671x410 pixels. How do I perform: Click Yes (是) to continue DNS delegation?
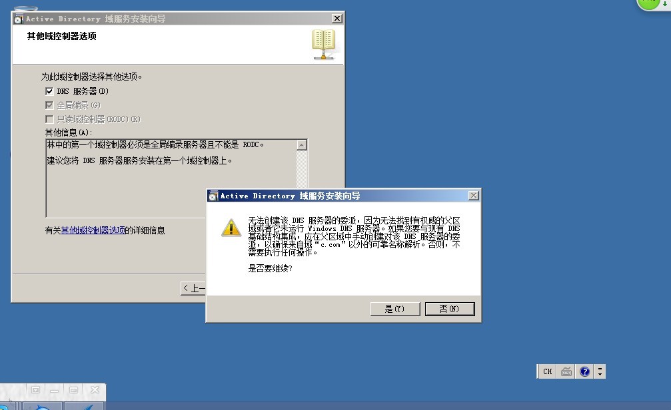[394, 309]
